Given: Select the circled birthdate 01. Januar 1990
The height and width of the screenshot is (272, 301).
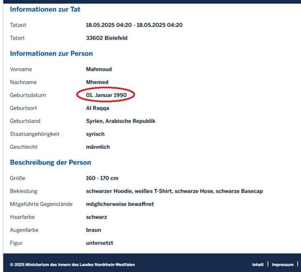Looking at the screenshot, I should (x=106, y=95).
